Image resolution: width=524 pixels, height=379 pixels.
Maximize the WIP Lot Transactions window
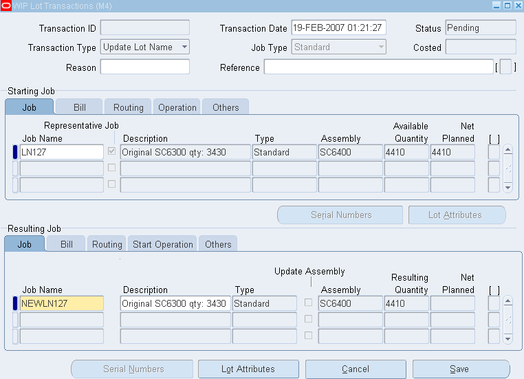tap(507, 6)
